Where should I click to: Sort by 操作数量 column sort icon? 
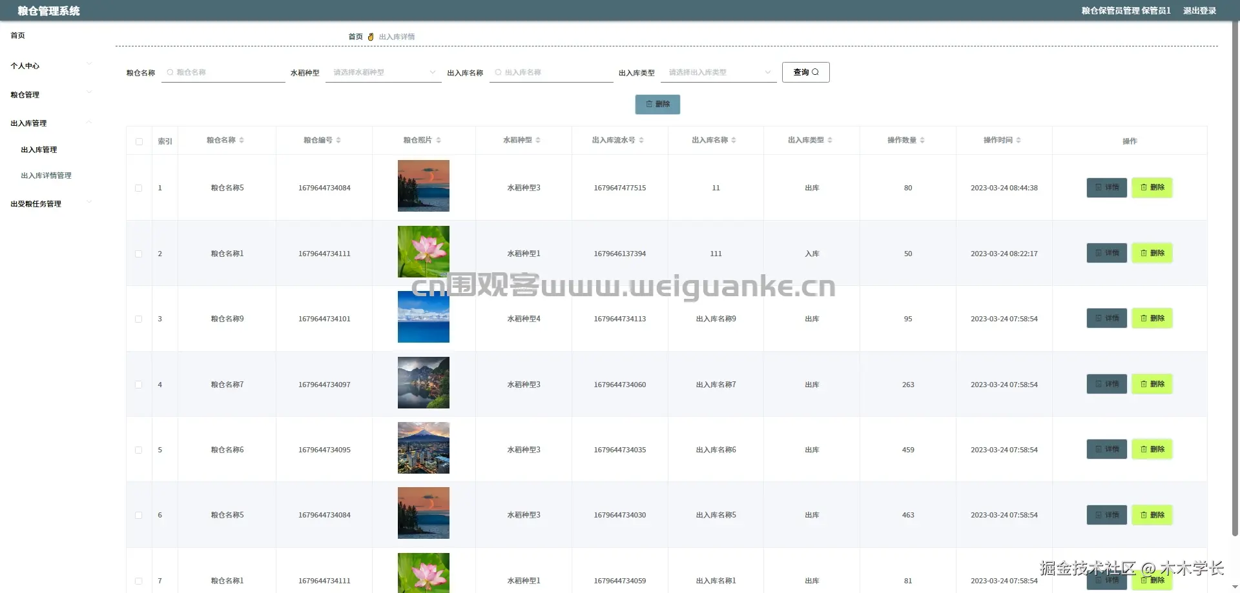pyautogui.click(x=922, y=140)
